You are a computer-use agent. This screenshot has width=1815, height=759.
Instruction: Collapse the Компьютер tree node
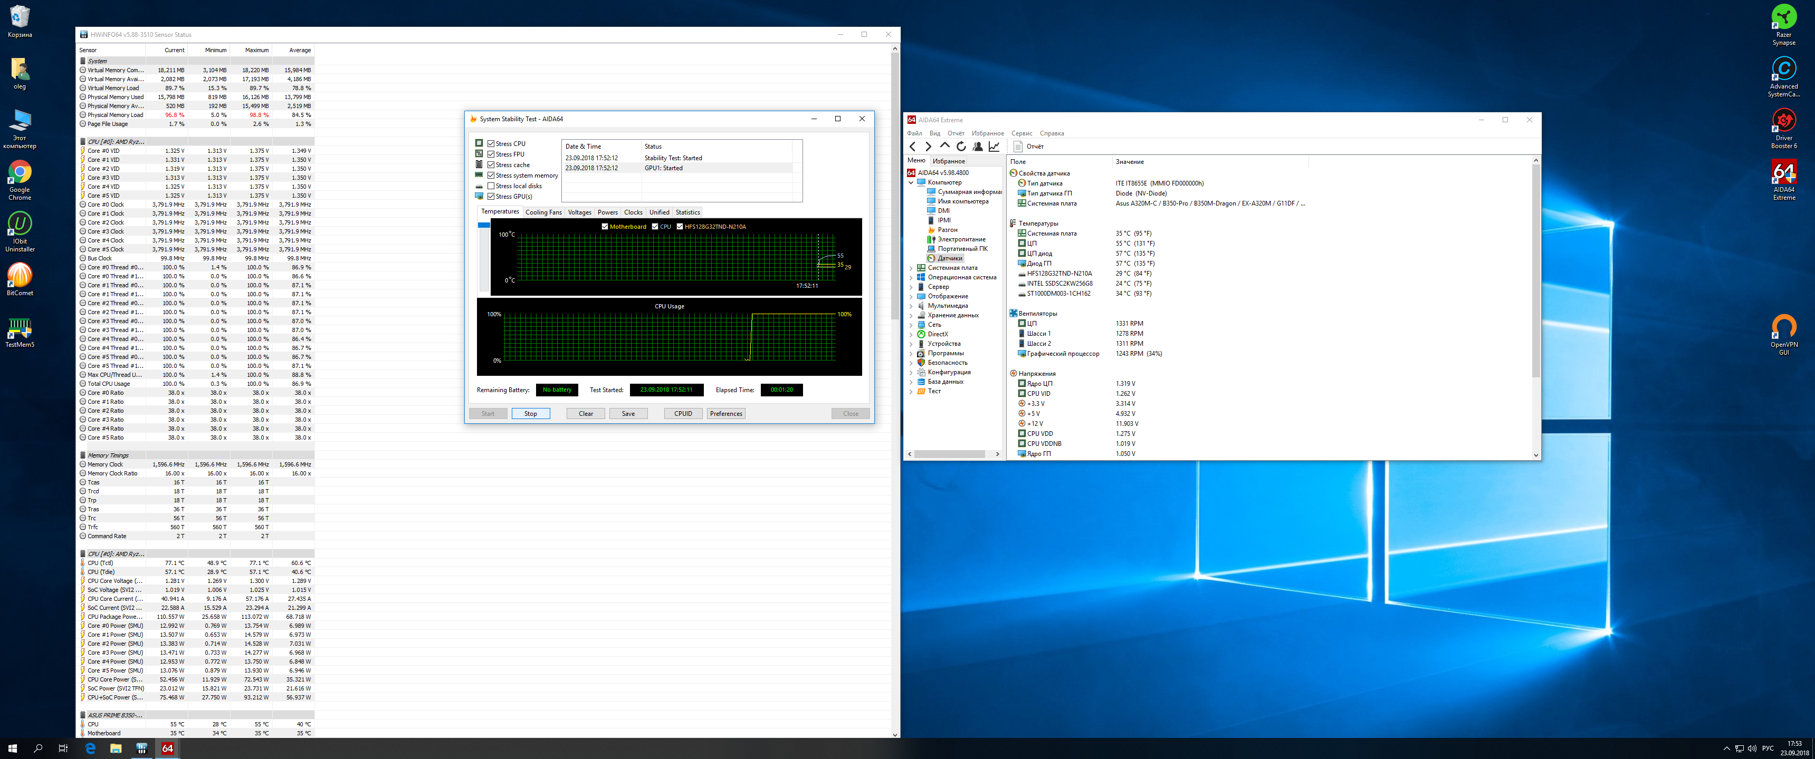[911, 182]
